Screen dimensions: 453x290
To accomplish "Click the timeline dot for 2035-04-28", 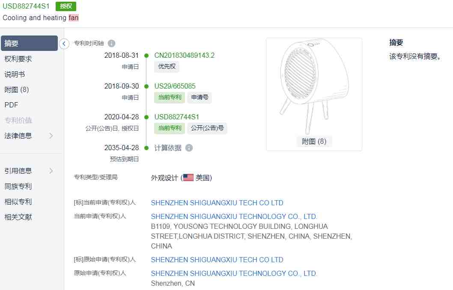I will 146,148.
